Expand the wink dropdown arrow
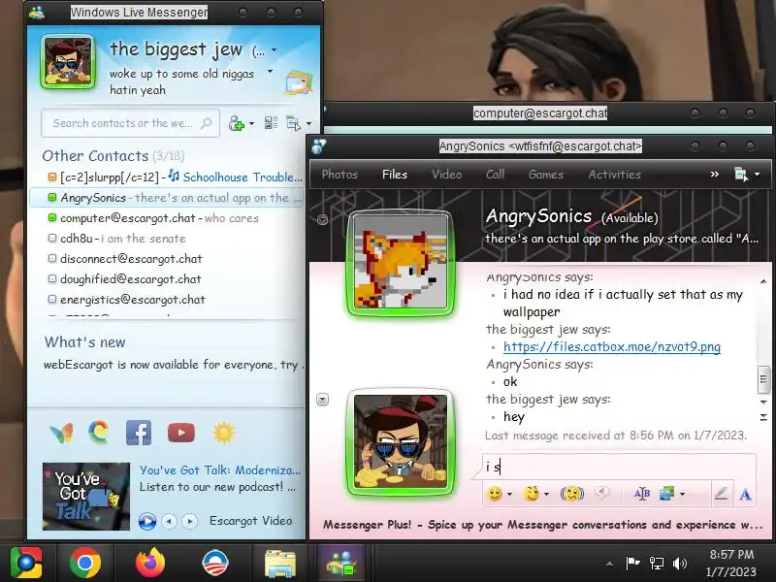The width and height of the screenshot is (776, 582). point(546,494)
